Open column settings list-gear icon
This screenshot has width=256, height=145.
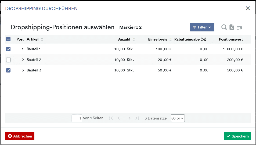[x=240, y=27]
